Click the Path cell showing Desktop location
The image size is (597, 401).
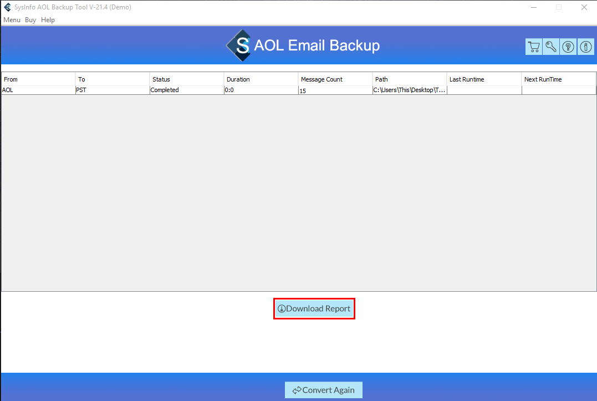409,90
